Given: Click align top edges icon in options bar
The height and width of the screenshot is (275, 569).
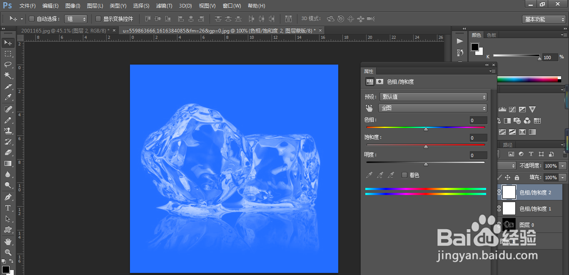Looking at the screenshot, I should pos(148,19).
